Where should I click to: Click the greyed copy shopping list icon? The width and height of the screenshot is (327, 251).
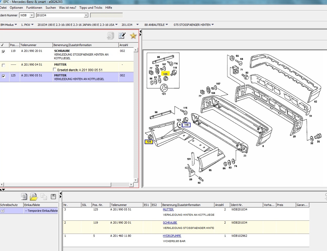coord(44,196)
